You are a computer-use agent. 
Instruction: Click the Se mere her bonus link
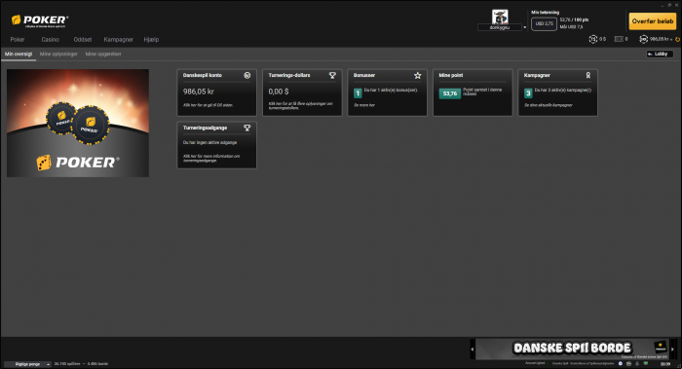click(364, 105)
